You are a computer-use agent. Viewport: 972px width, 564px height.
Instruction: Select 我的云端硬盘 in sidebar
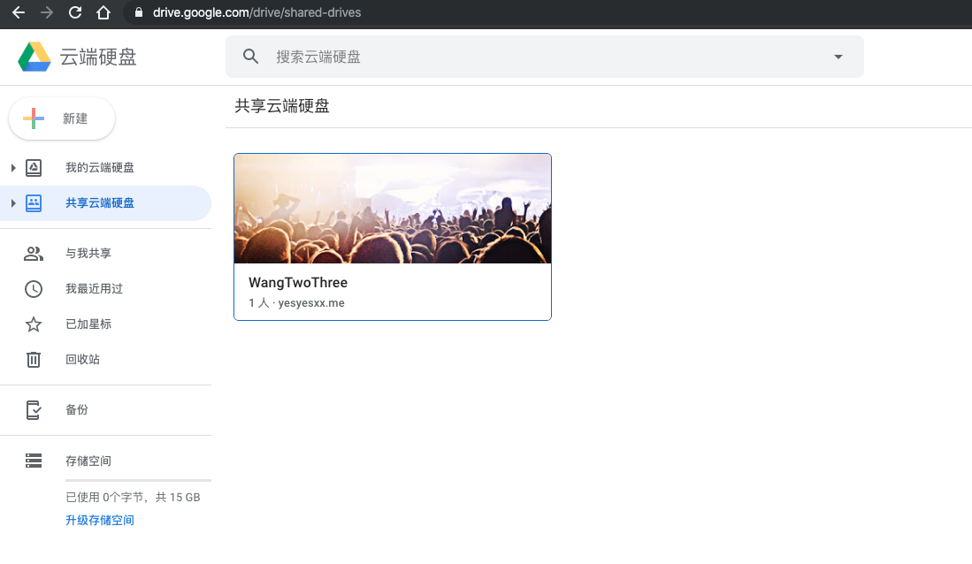coord(99,168)
